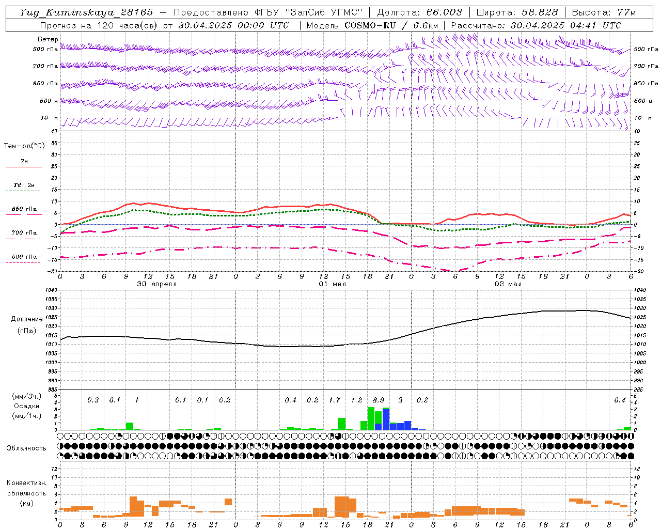Click the Долгота: 66.003 value
The height and width of the screenshot is (529, 661).
[420, 12]
